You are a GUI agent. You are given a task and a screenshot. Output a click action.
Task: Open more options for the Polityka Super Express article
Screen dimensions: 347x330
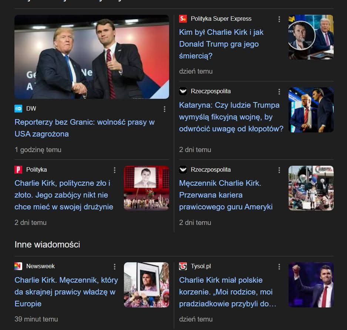coord(279,19)
